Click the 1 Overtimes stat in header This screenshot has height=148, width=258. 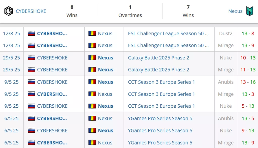tap(130, 11)
